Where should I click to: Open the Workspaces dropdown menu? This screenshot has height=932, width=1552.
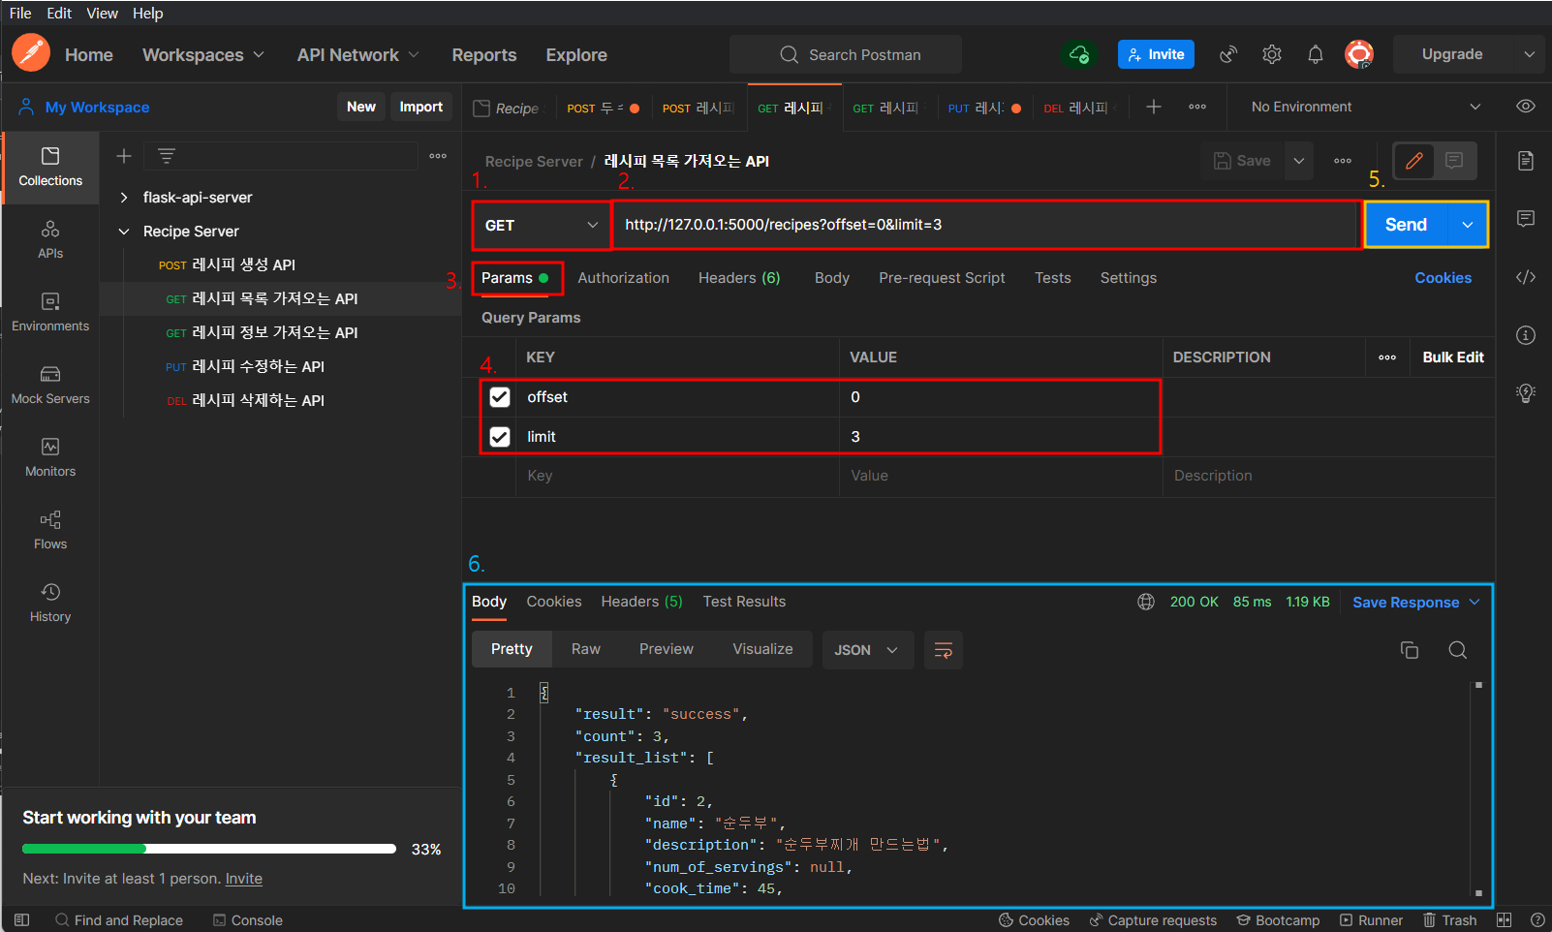[x=202, y=55]
